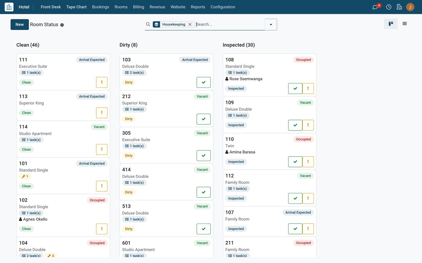The image size is (422, 263).
Task: Open the Configuration menu
Action: tap(223, 7)
